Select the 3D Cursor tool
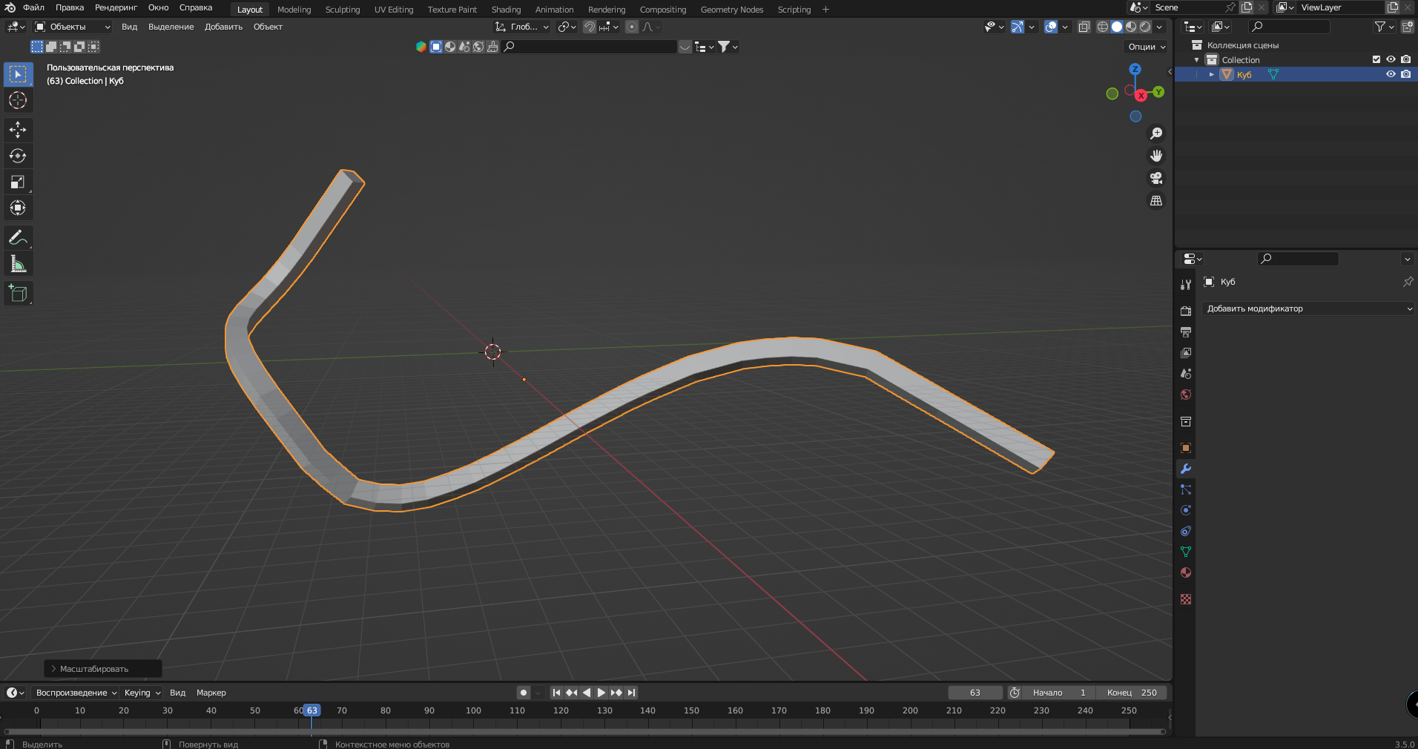The height and width of the screenshot is (749, 1418). (x=18, y=100)
